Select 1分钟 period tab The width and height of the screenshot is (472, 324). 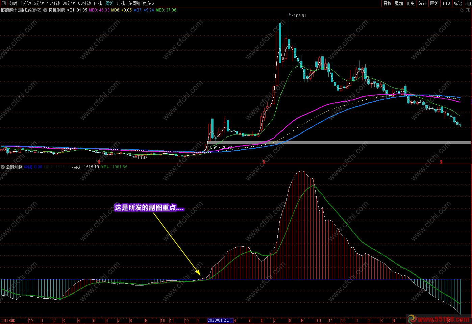pos(26,3)
